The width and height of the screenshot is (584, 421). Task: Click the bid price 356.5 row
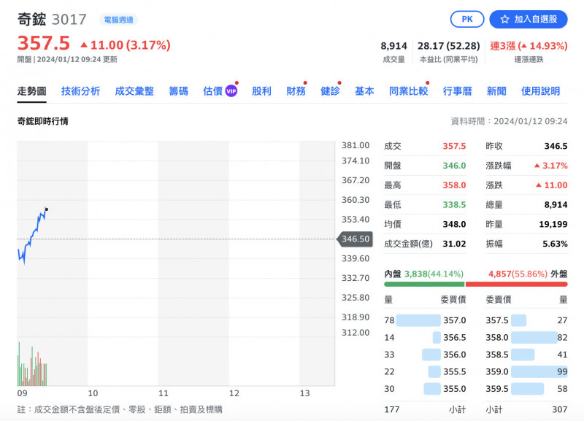pos(425,338)
